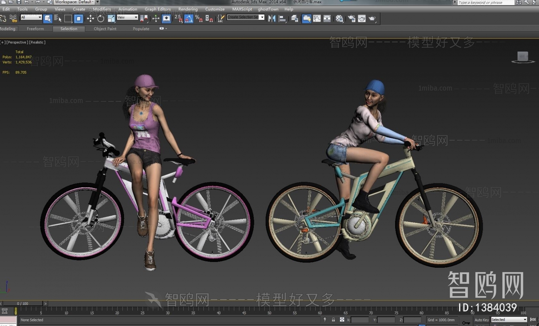Click the X coordinate field

360,320
